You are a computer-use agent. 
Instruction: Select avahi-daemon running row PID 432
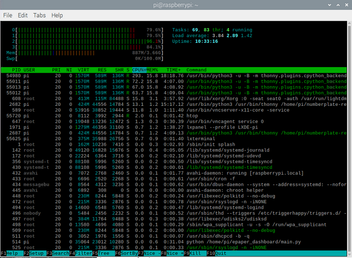click(x=174, y=173)
